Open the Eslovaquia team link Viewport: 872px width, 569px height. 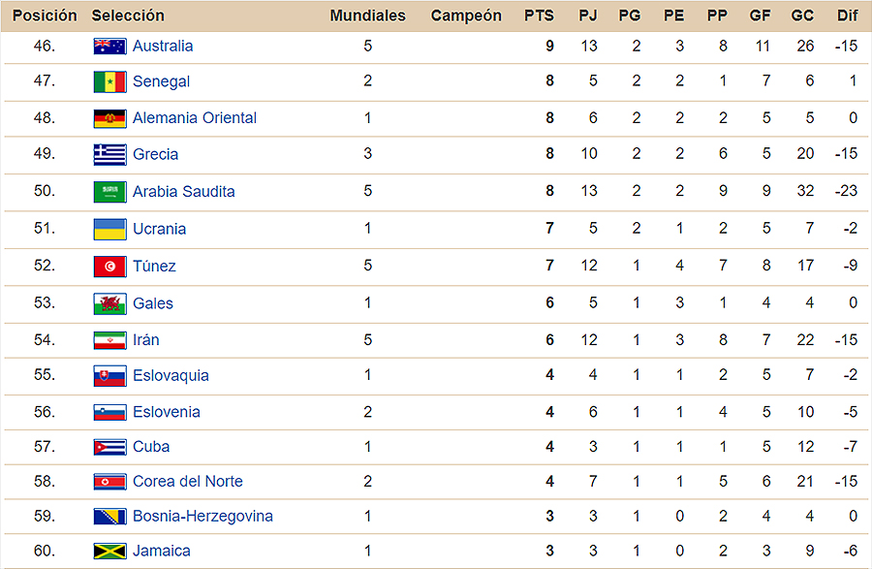tap(171, 375)
